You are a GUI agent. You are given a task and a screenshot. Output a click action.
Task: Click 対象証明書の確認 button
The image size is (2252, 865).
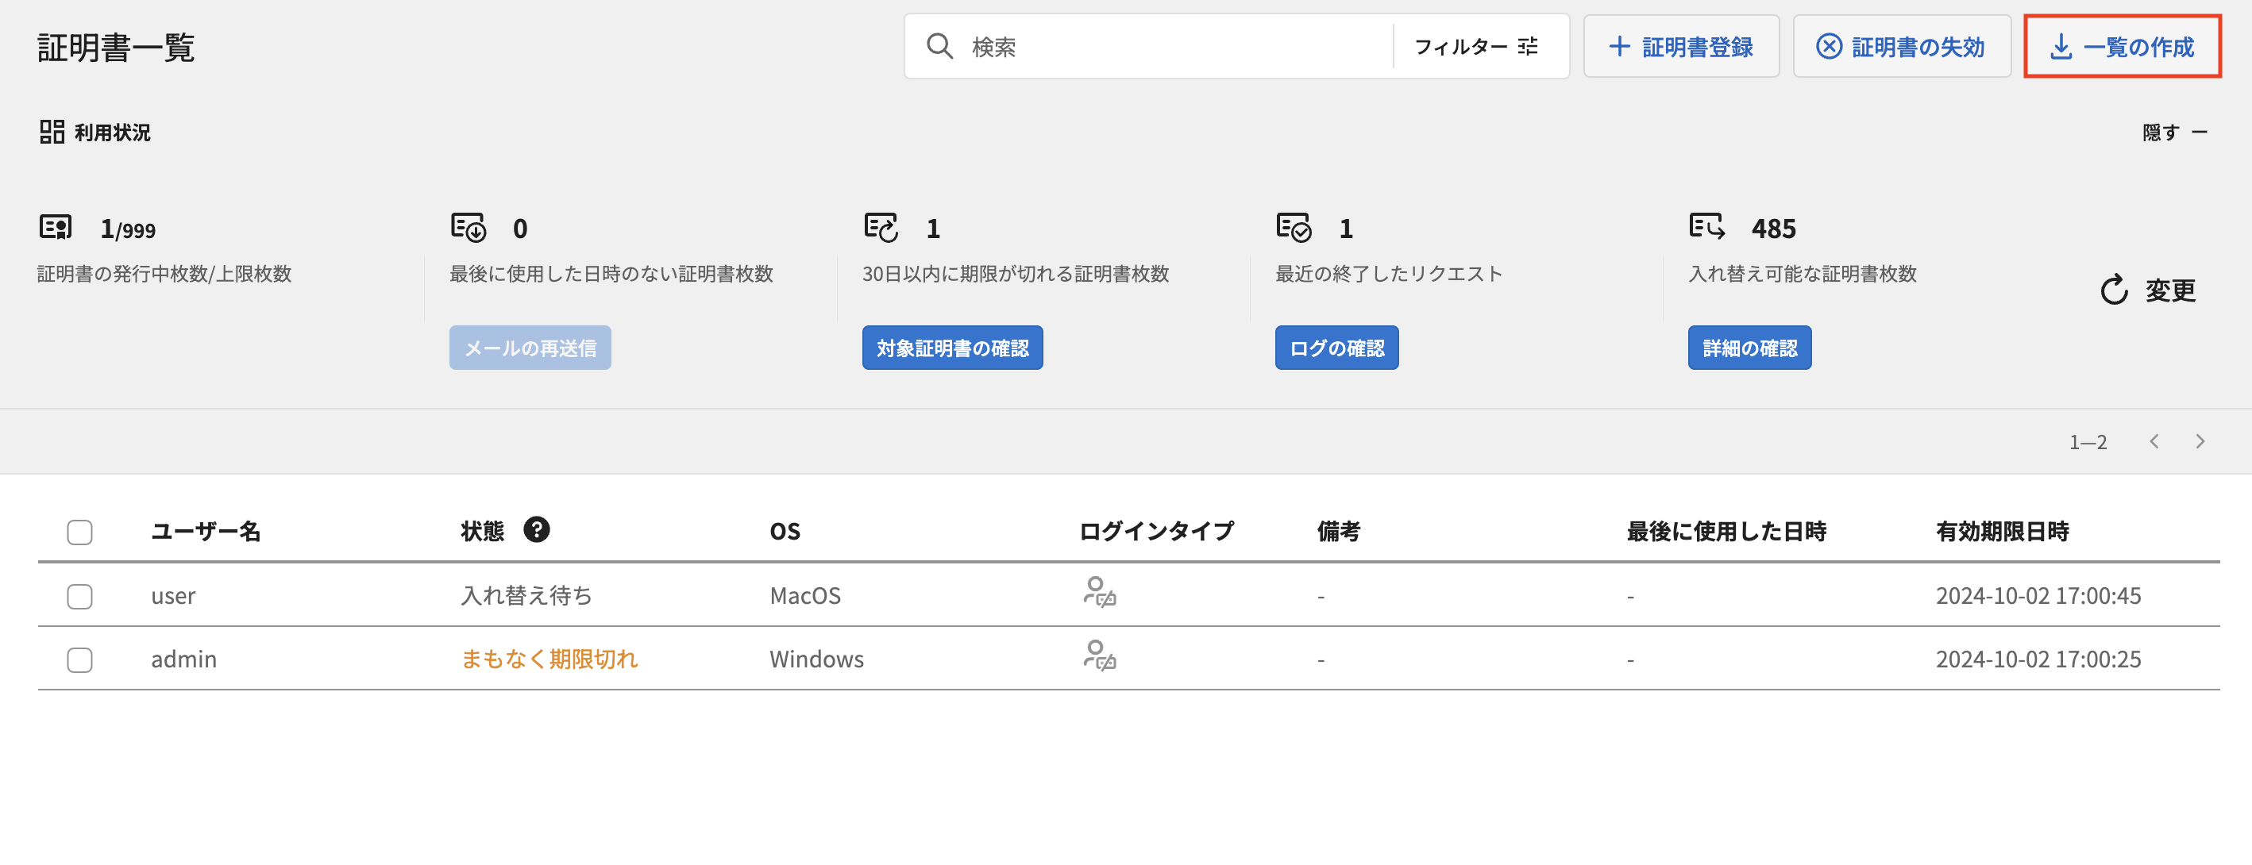click(952, 348)
